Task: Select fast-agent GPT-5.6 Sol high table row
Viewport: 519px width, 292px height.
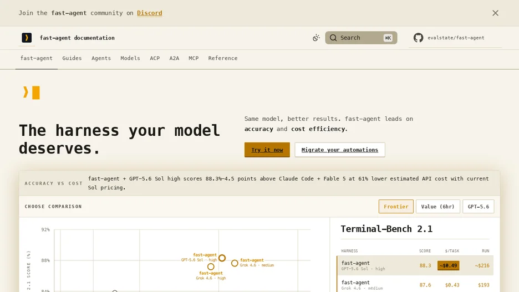Action: (x=415, y=265)
